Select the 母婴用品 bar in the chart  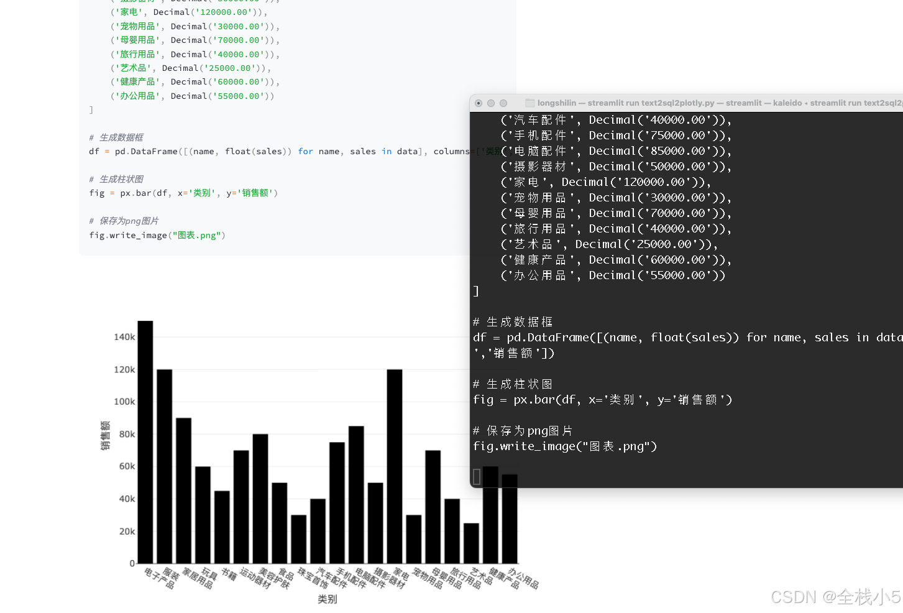[x=433, y=507]
